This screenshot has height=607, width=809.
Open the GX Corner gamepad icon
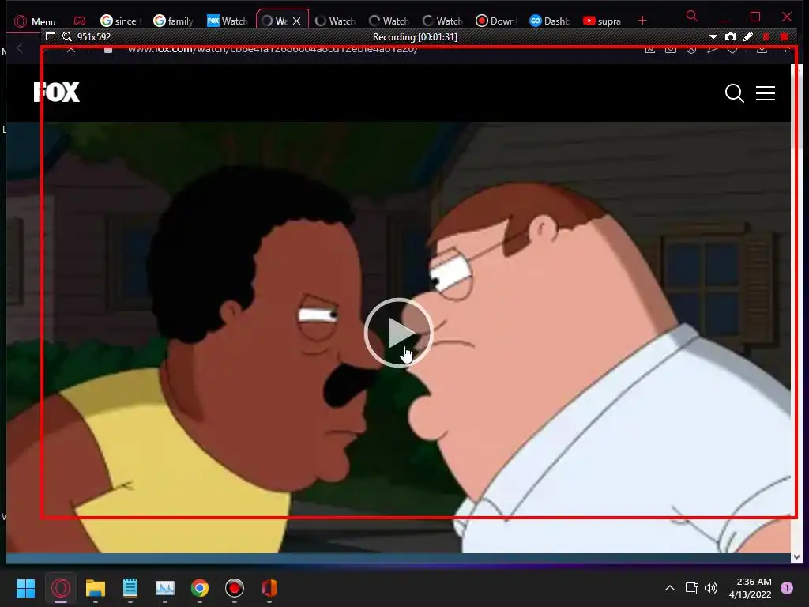pos(80,21)
